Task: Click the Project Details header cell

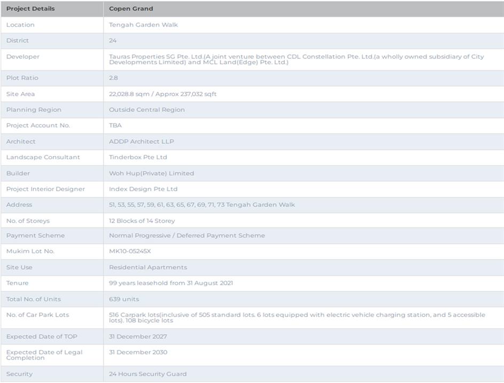Action: tap(30, 9)
